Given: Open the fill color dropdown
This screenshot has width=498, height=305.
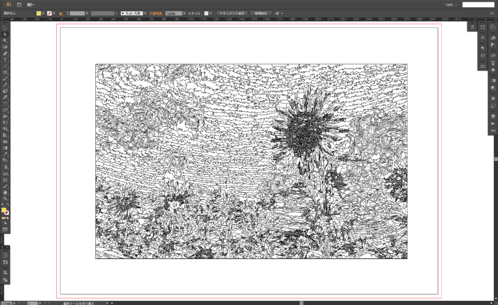Looking at the screenshot, I should [x=43, y=13].
